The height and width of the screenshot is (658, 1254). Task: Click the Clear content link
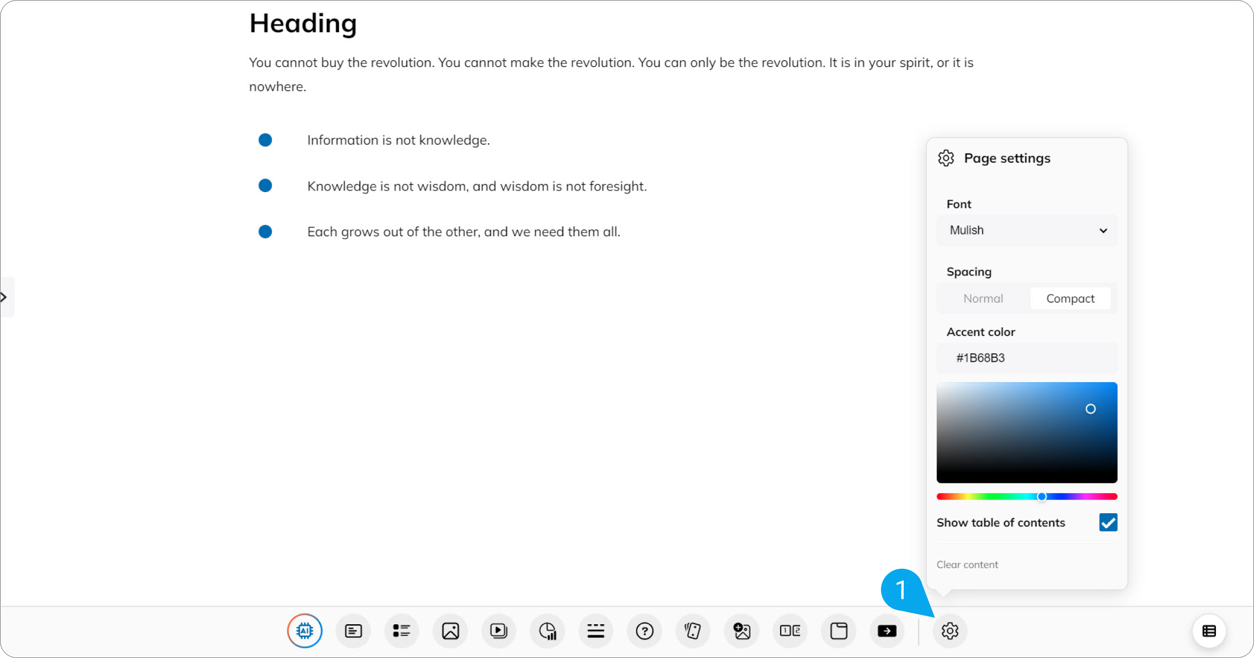pyautogui.click(x=967, y=564)
